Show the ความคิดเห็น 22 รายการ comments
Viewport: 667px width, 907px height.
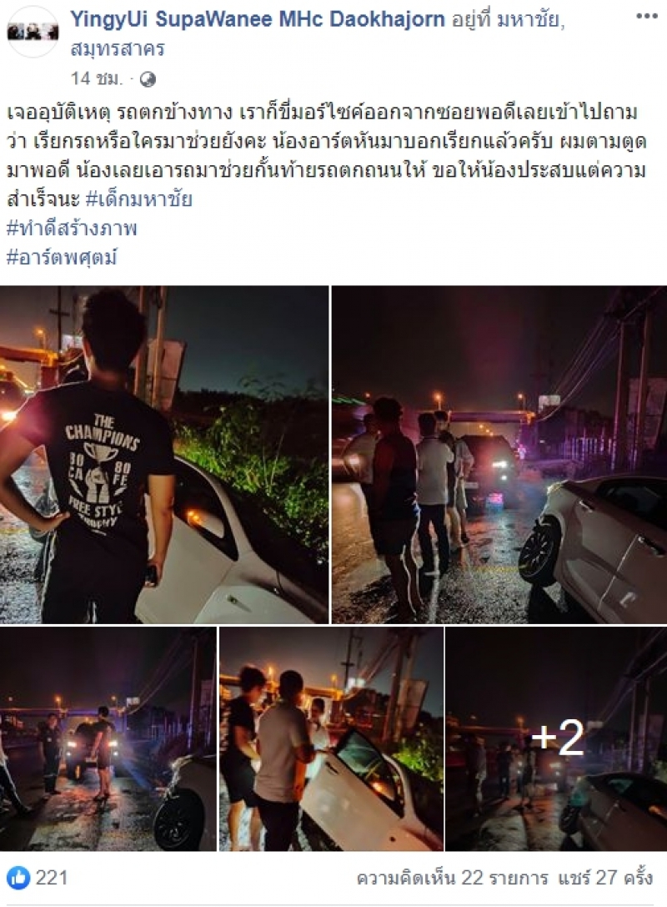point(452,878)
